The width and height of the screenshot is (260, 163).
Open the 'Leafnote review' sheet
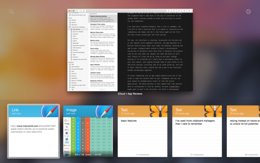(103, 75)
